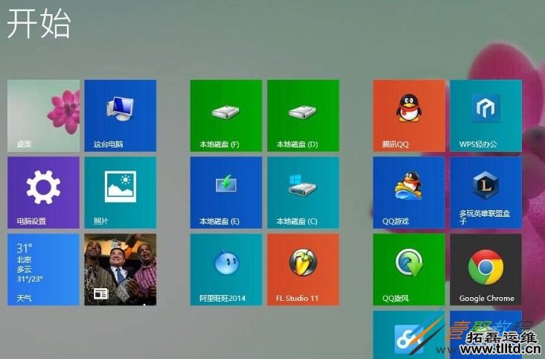Open 本地磁盘 (D) drive tile
Screen dimensions: 545x359
pos(303,115)
